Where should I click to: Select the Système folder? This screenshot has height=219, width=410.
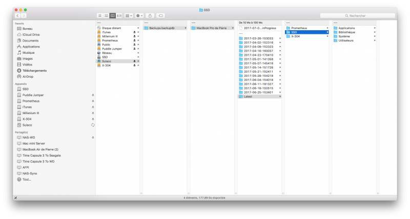coord(354,36)
